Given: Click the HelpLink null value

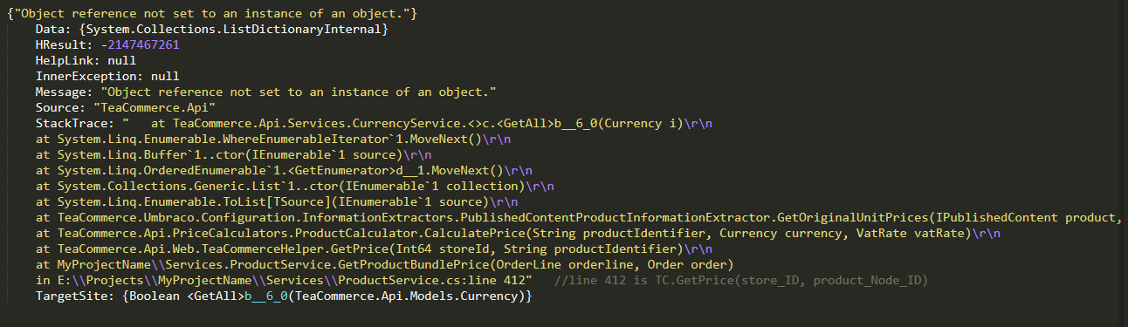Looking at the screenshot, I should (121, 61).
